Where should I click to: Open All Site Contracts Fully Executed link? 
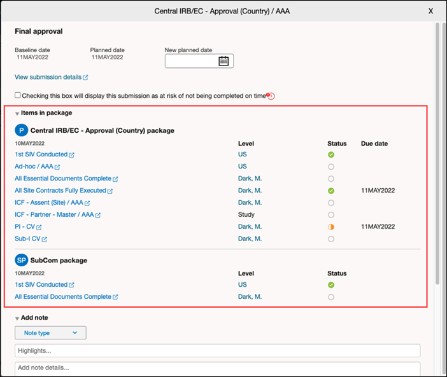click(60, 190)
